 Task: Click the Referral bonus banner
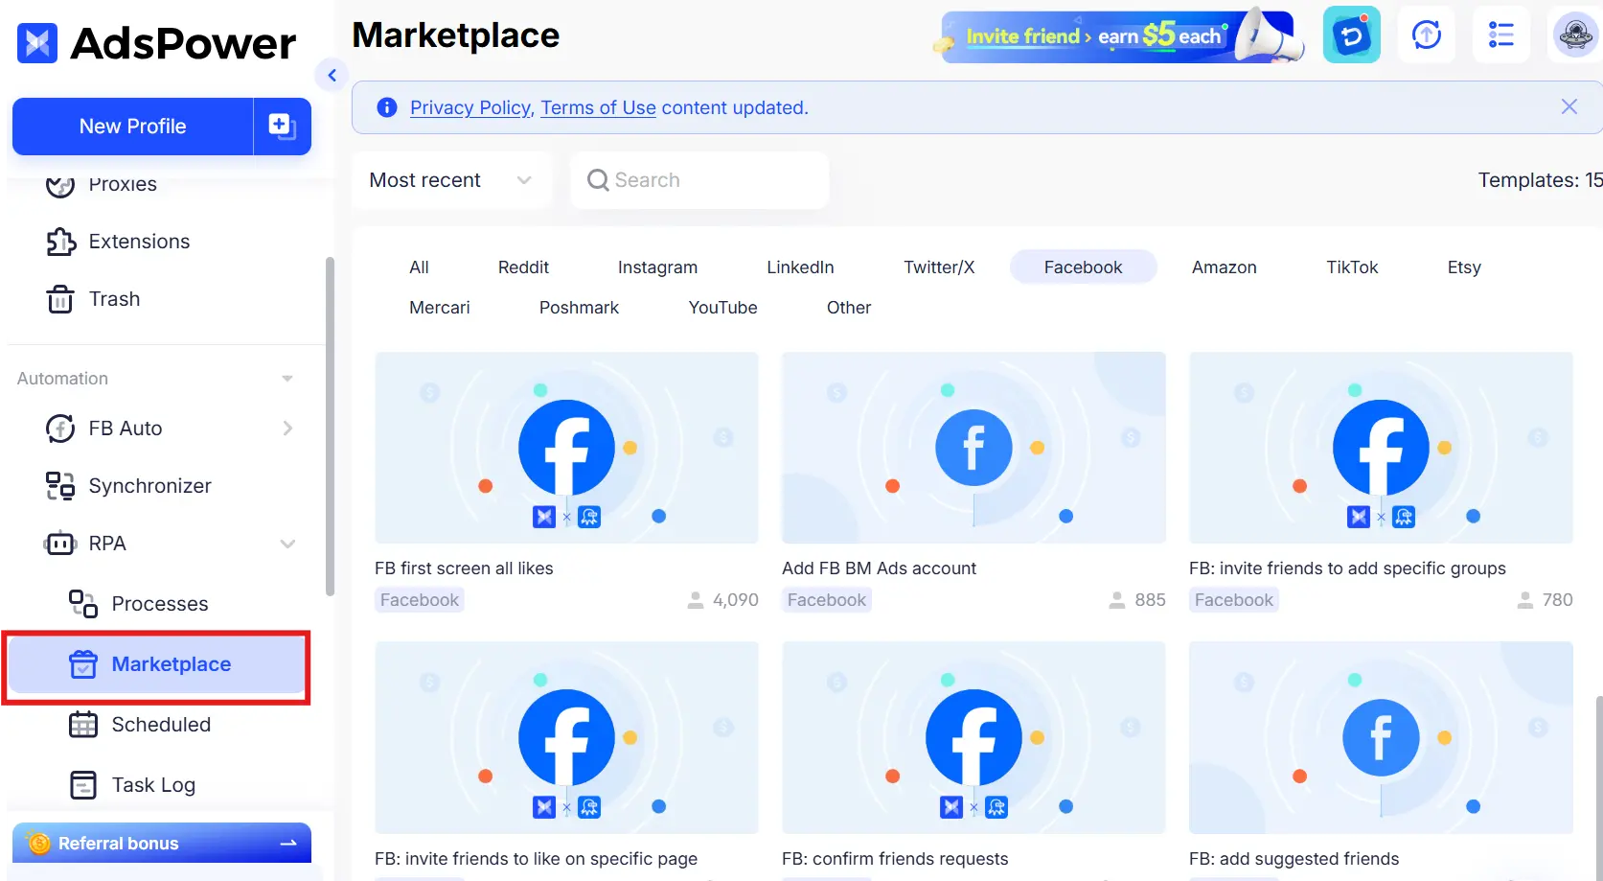162,843
